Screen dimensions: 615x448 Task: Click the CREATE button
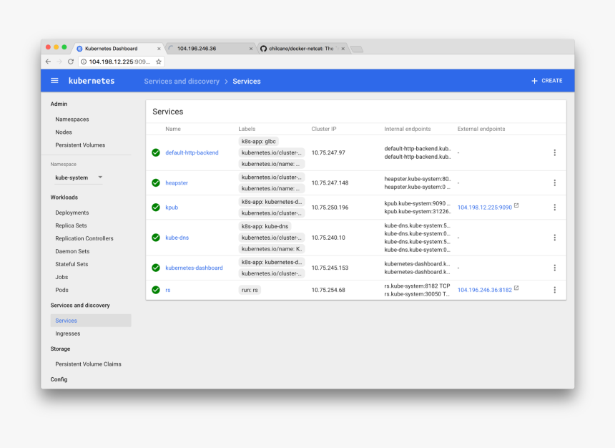(x=547, y=81)
